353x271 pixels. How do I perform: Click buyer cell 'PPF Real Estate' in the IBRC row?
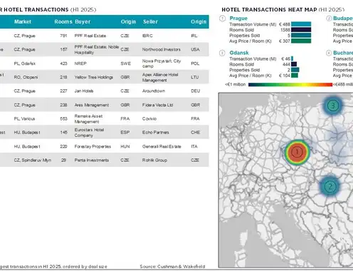tap(90, 36)
